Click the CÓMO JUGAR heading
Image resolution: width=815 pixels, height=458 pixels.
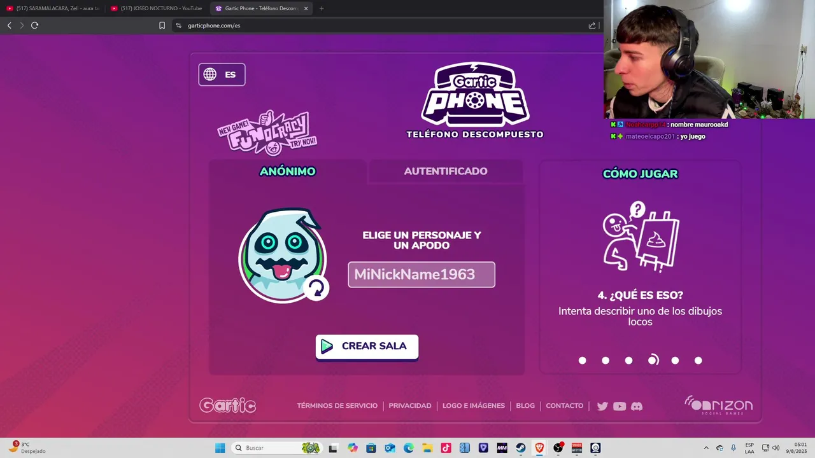click(x=640, y=174)
